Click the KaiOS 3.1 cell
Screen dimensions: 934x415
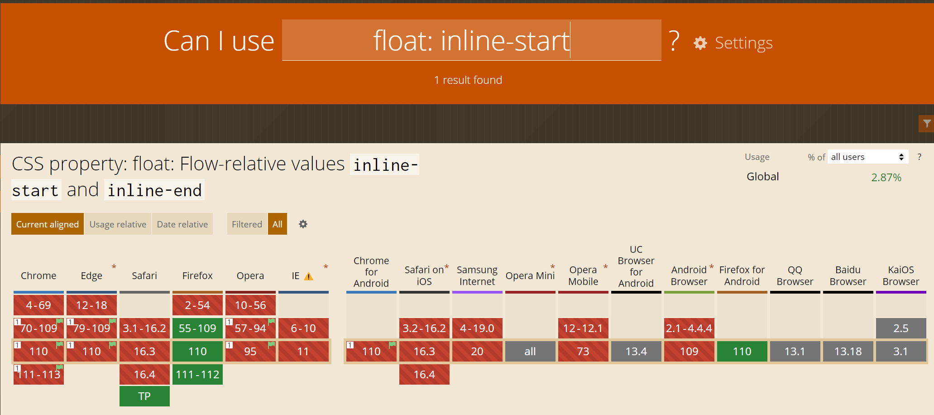coord(901,351)
